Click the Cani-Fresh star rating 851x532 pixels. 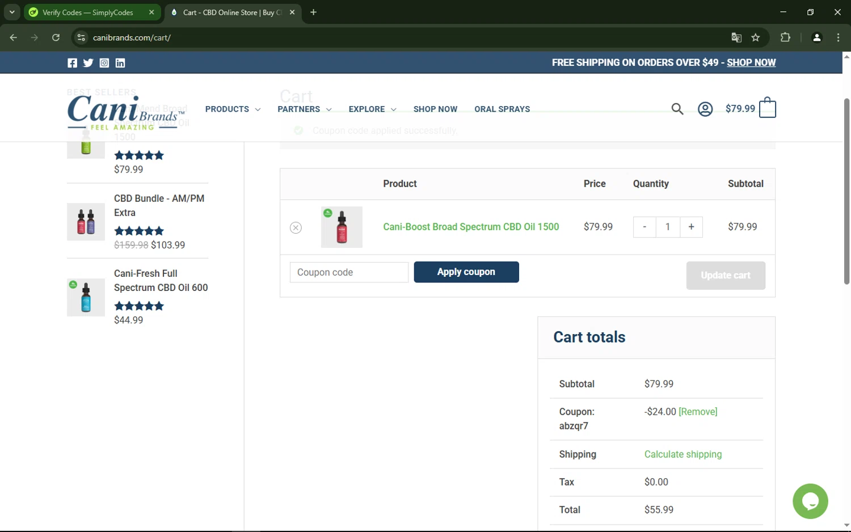coord(139,306)
